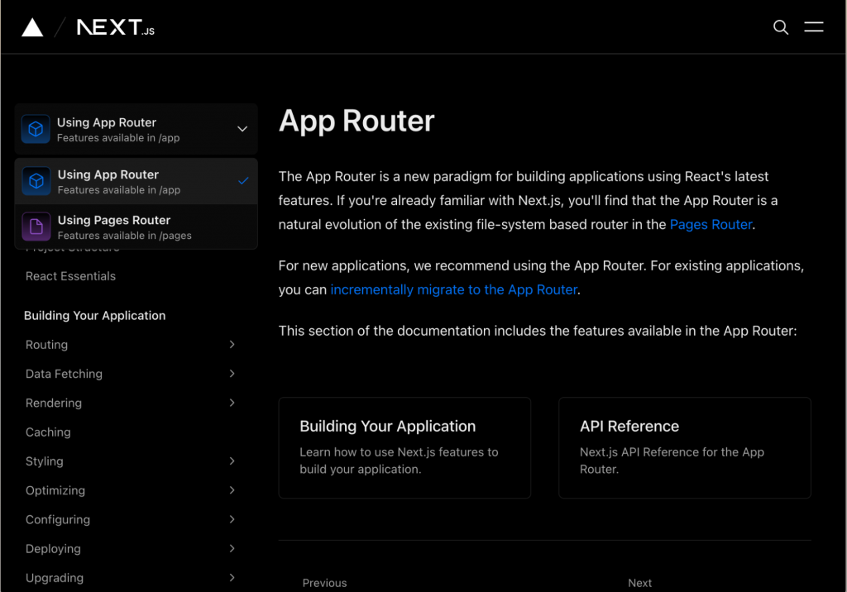
Task: Follow the Pages Router hyperlink
Action: [x=711, y=225]
